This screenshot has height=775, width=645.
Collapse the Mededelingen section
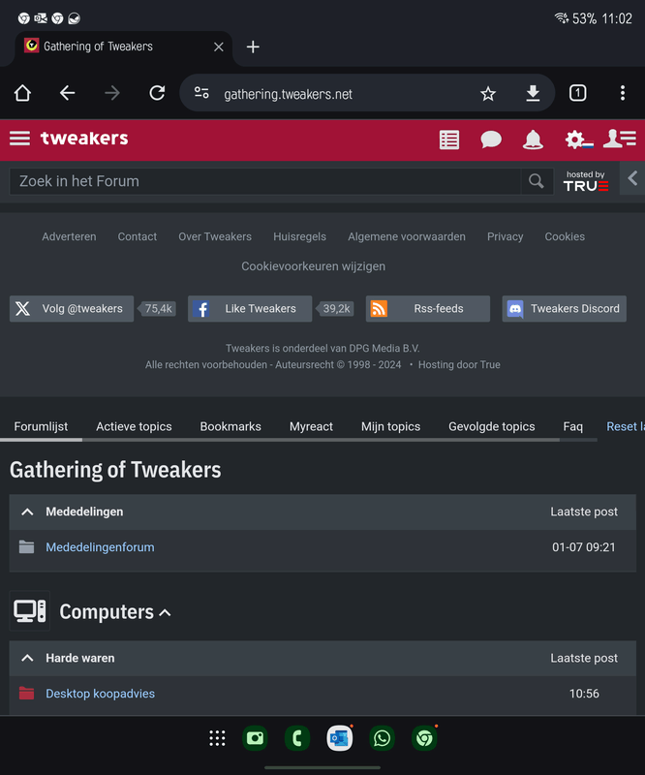pos(27,511)
